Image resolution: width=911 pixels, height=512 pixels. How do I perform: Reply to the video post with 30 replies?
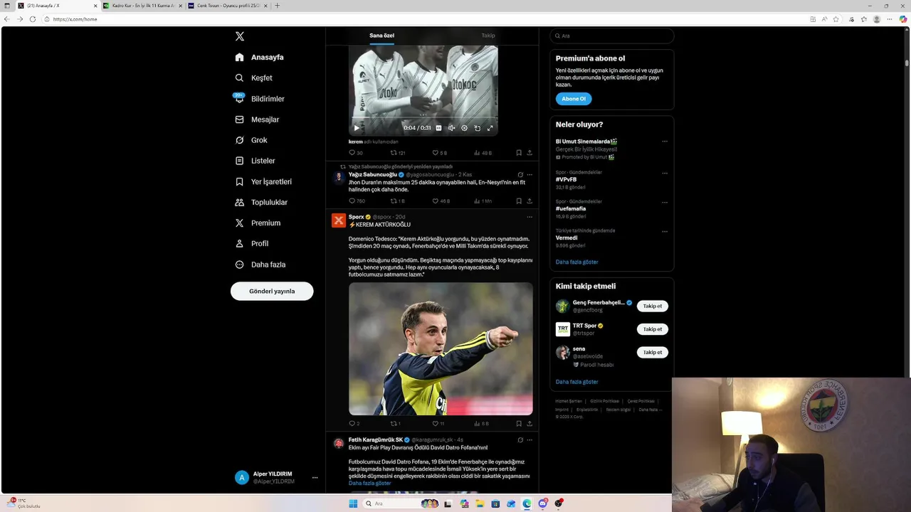[x=355, y=153]
